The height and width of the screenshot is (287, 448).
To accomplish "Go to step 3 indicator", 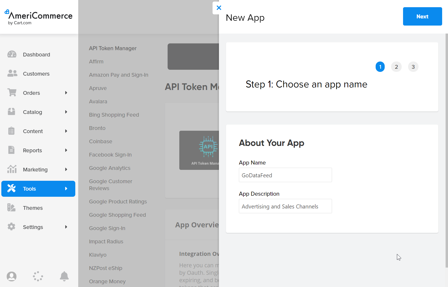I will [x=413, y=67].
